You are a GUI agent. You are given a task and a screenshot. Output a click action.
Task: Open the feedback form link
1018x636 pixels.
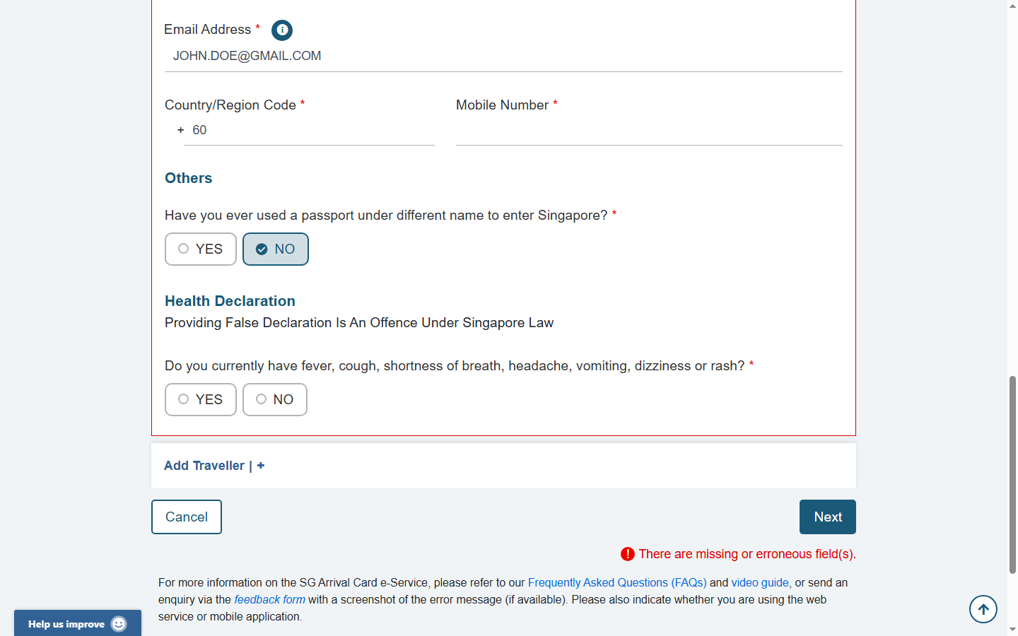(269, 600)
